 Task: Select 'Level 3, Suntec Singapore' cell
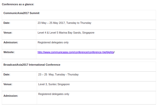pyautogui.click(x=54, y=84)
